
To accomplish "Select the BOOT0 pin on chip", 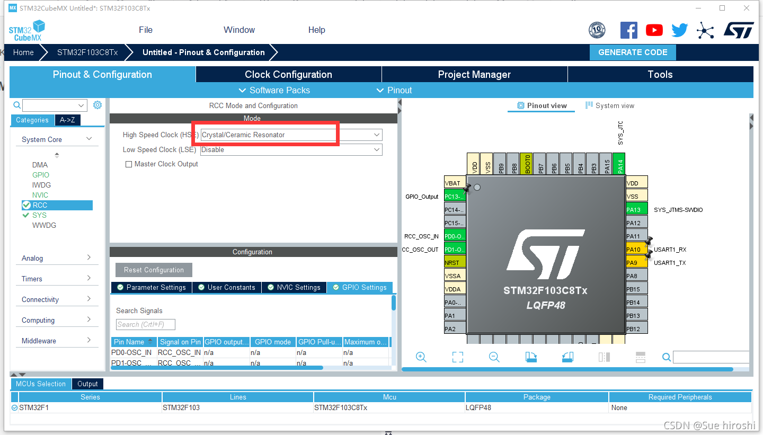I will pyautogui.click(x=526, y=164).
